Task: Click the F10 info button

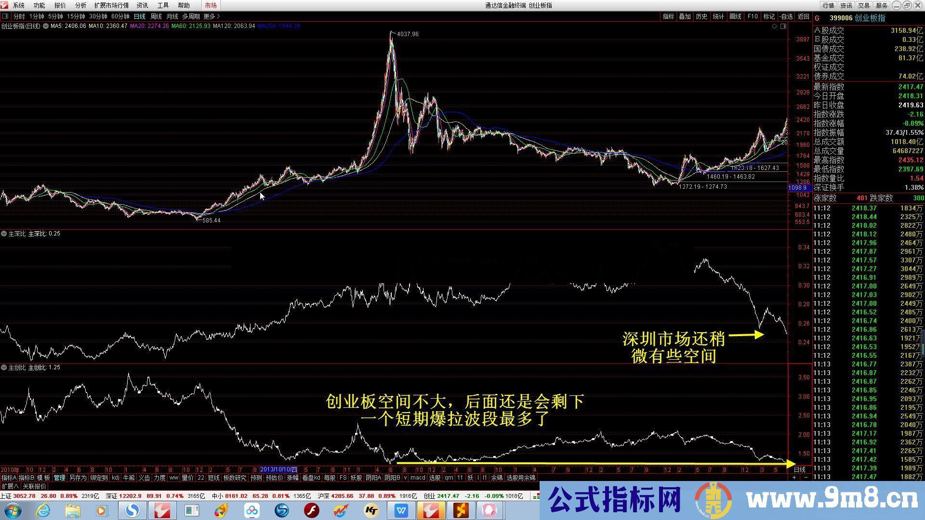Action: [x=753, y=16]
